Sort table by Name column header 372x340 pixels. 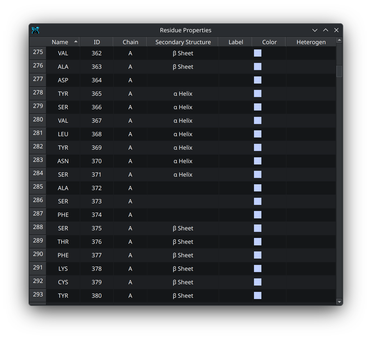tap(60, 42)
